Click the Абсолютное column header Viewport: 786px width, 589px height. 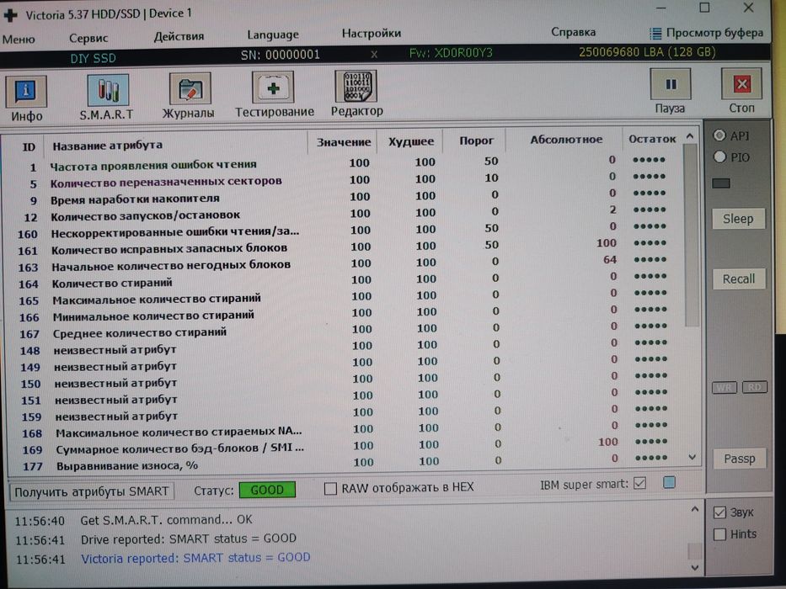(566, 139)
